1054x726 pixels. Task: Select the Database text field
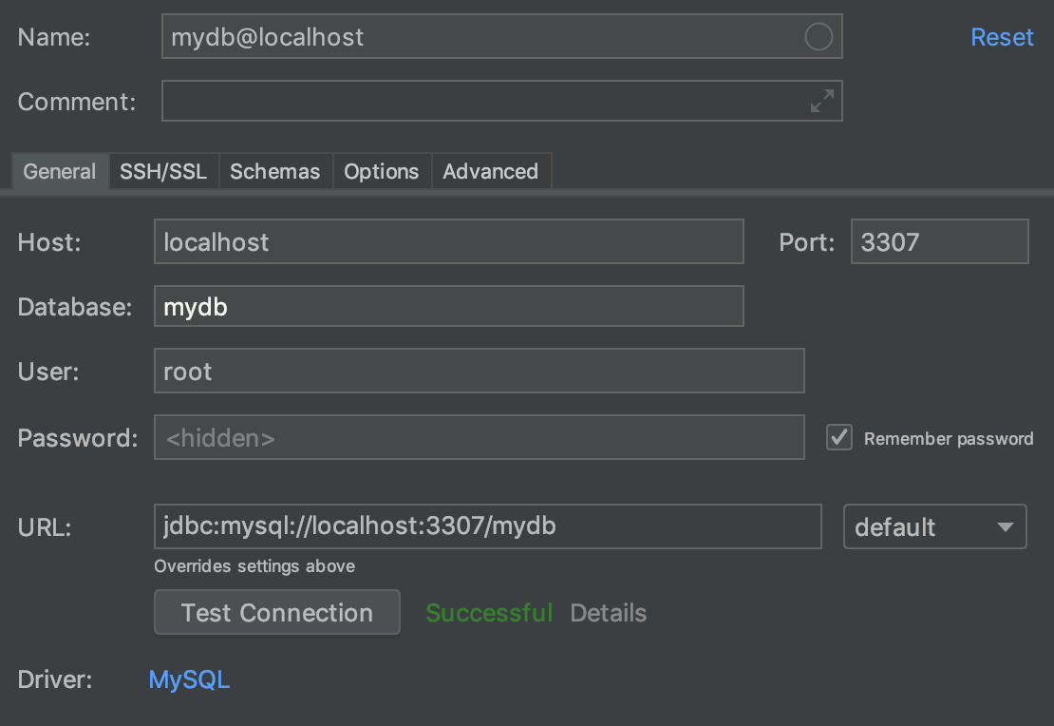click(x=448, y=307)
